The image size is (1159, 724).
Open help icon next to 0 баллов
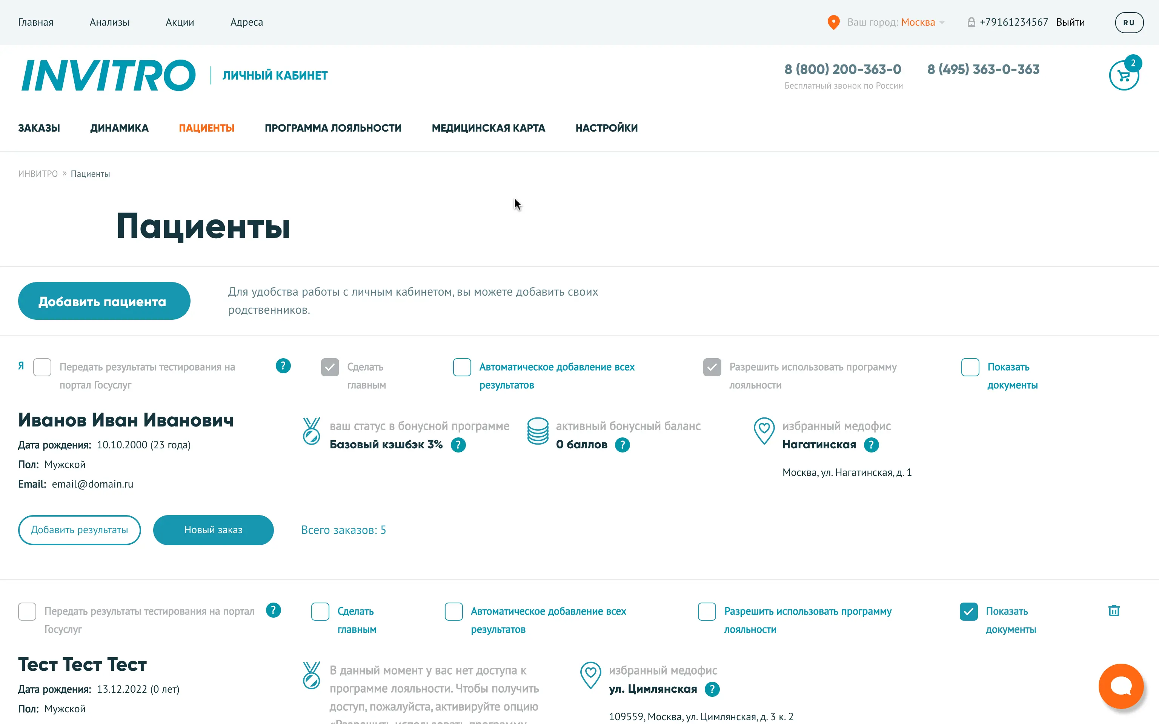tap(622, 445)
